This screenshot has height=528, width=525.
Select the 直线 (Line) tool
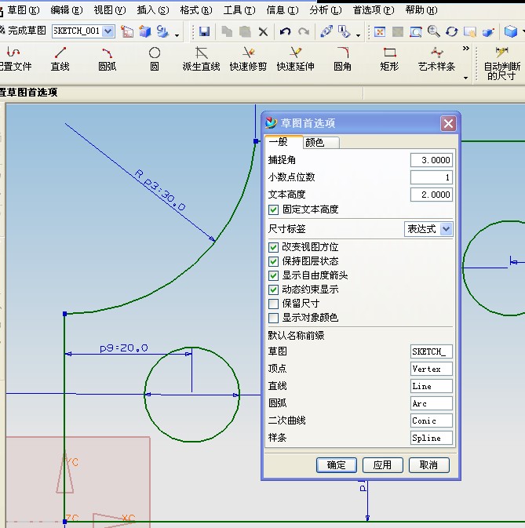pos(60,60)
